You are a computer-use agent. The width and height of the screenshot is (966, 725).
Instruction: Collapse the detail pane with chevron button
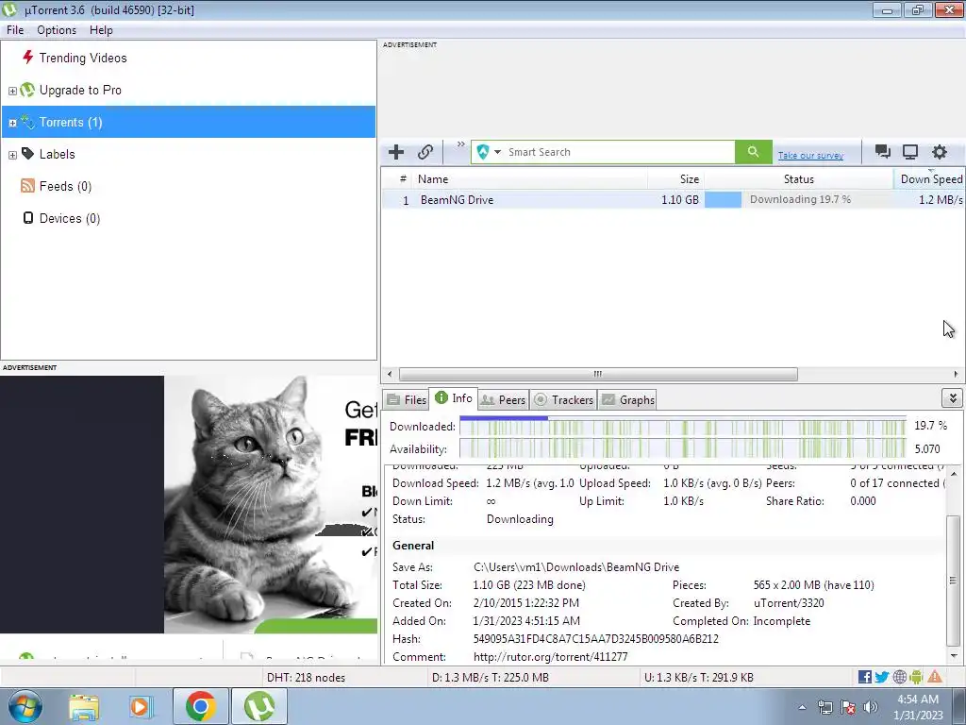pos(953,398)
